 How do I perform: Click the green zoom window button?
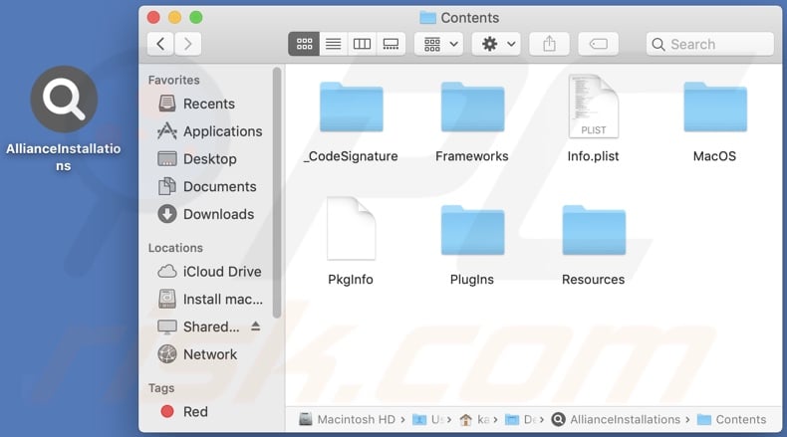[196, 18]
